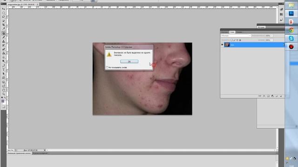Click the zoom percentage field in status bar

click(11, 150)
